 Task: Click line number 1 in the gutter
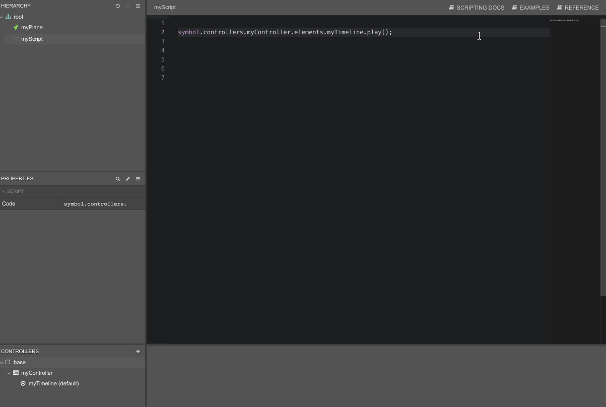[163, 23]
